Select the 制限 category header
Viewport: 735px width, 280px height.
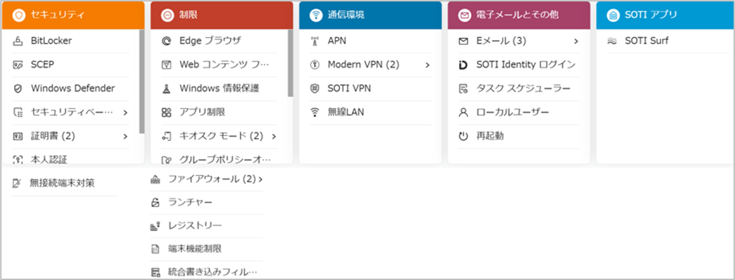[x=222, y=15]
